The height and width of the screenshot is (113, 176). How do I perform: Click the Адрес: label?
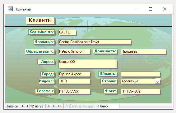tap(46, 62)
